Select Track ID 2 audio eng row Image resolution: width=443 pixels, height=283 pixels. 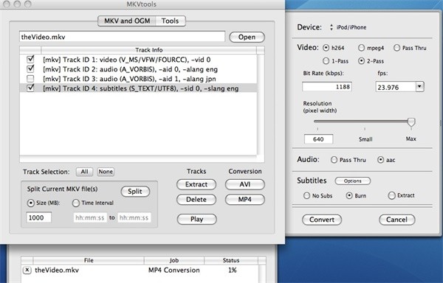pos(139,69)
